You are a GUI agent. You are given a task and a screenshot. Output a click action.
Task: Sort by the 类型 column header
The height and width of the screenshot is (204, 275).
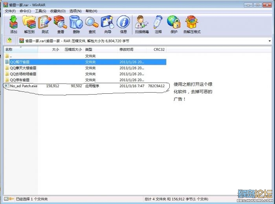point(101,49)
